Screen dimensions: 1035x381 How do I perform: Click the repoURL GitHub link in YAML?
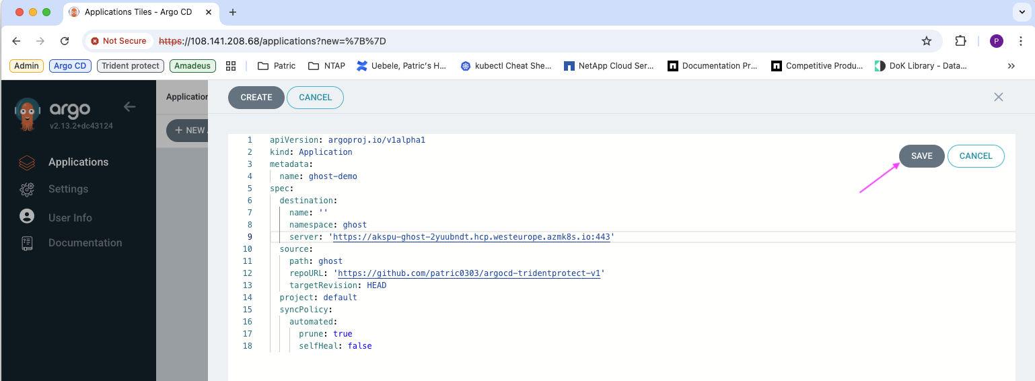[469, 273]
